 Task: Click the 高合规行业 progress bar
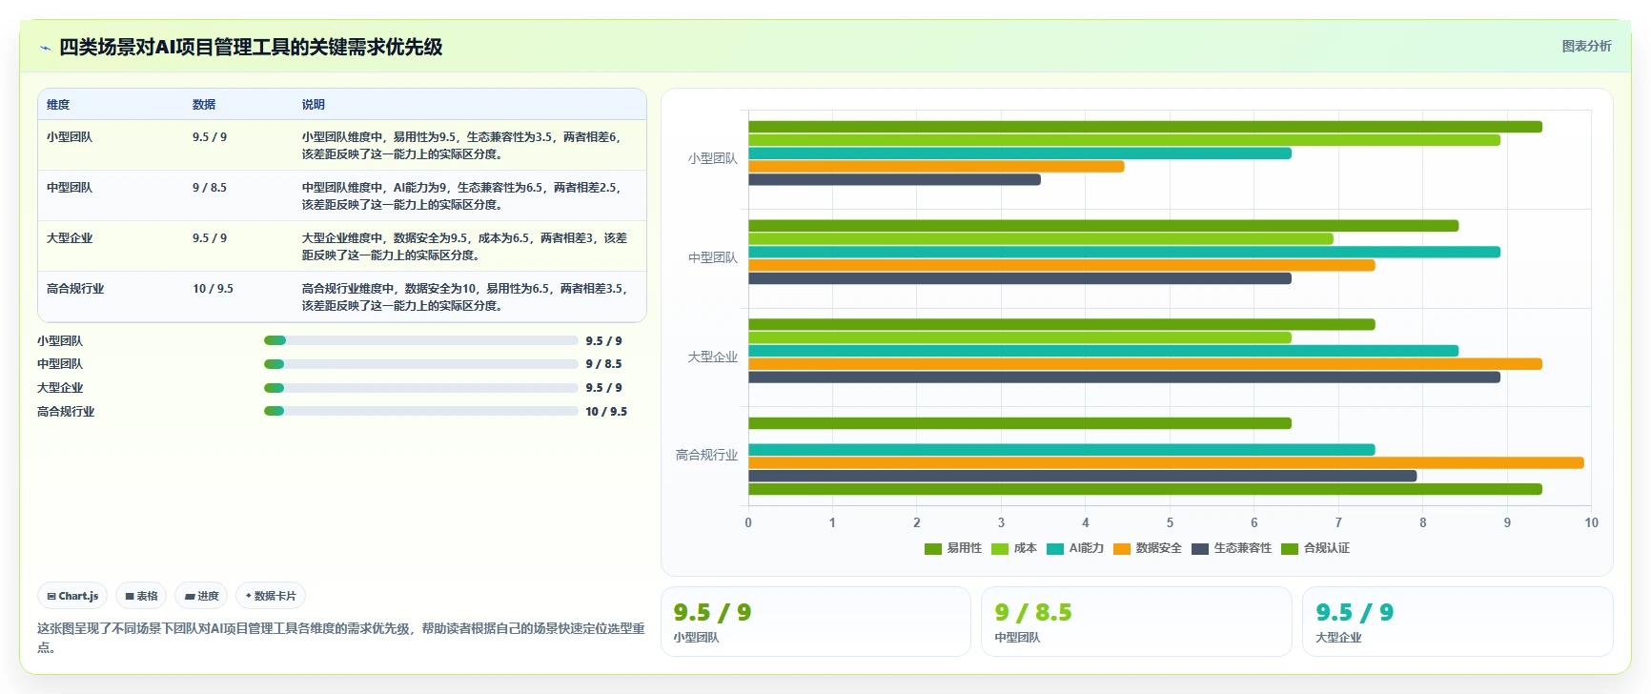(x=421, y=411)
